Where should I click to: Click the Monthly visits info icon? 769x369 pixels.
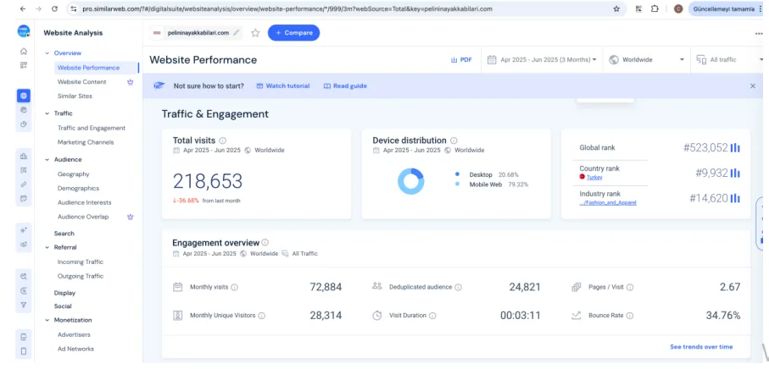234,287
